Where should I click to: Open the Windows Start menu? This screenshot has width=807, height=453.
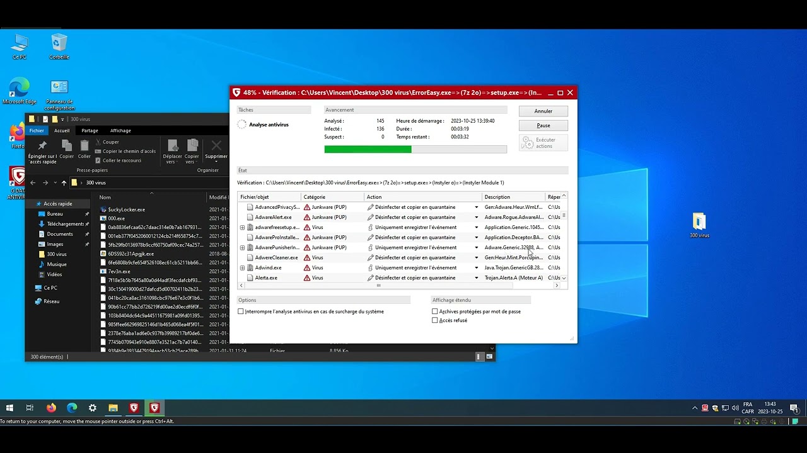9,408
